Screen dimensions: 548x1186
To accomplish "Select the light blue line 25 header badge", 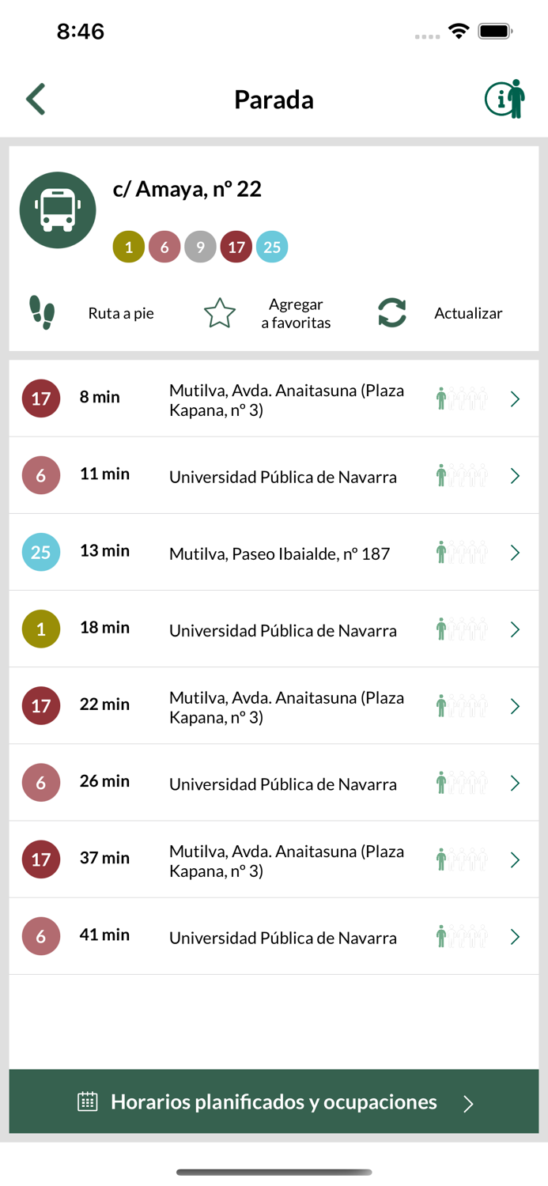I will [x=272, y=247].
